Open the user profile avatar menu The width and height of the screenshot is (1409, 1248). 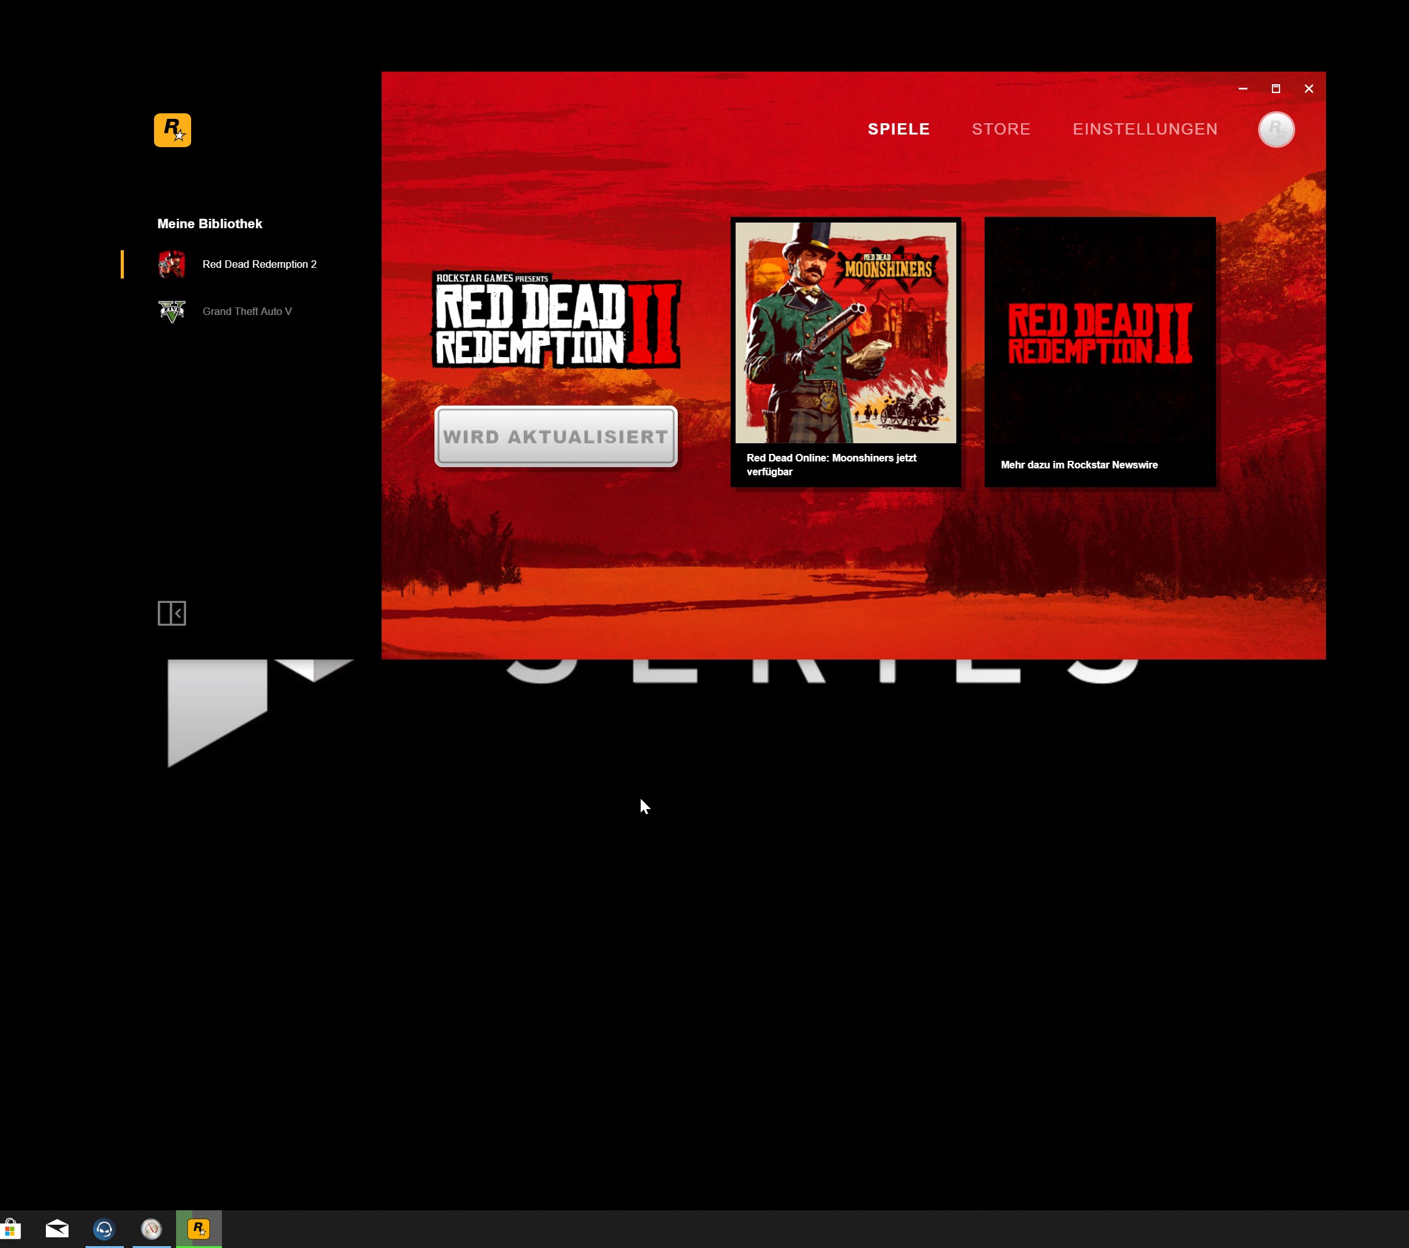tap(1276, 130)
